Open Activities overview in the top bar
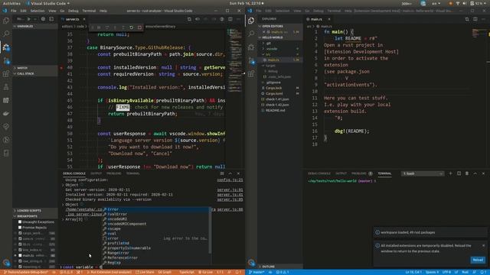 [x=11, y=3]
